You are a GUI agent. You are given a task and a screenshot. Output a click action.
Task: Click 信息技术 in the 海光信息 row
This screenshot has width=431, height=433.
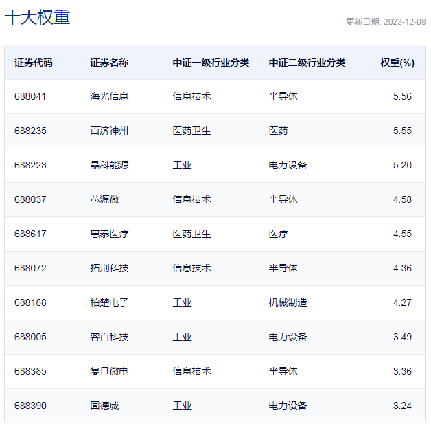191,96
